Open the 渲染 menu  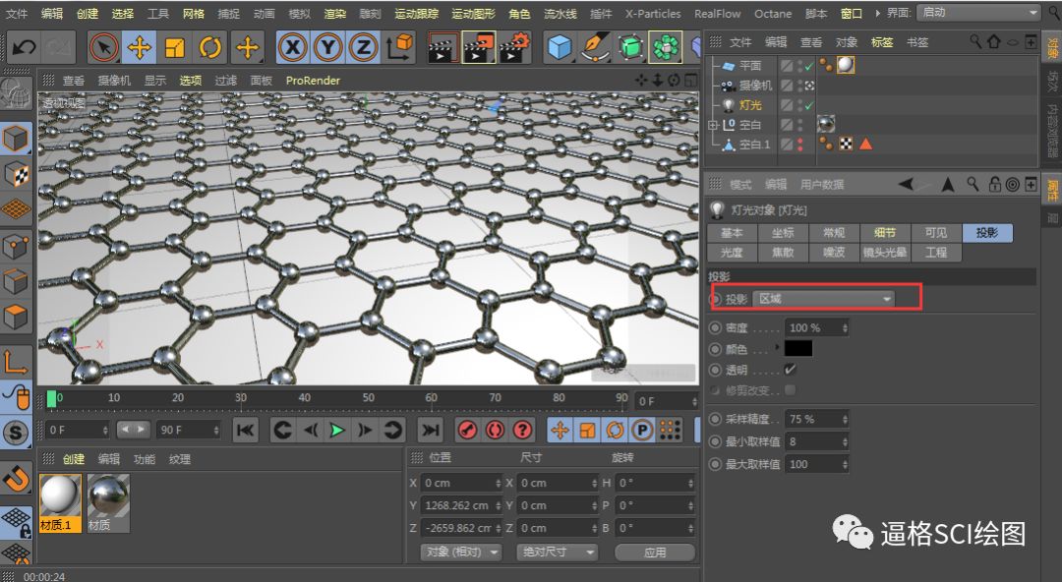[x=334, y=13]
